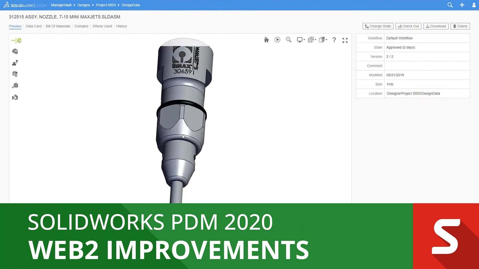Viewport: 479px width, 269px height.
Task: Select the Measure tool
Action: tap(15, 85)
